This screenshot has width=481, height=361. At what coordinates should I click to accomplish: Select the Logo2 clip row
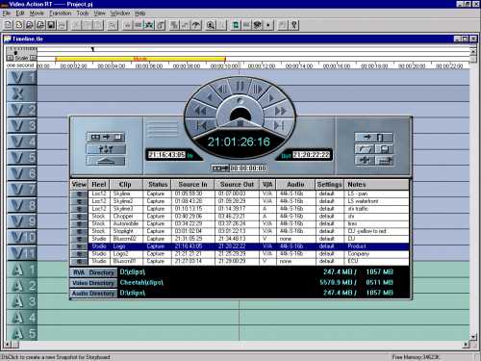click(x=240, y=254)
